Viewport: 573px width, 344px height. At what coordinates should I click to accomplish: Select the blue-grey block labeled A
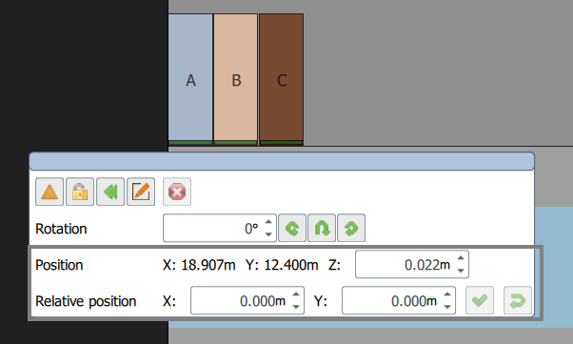point(190,79)
